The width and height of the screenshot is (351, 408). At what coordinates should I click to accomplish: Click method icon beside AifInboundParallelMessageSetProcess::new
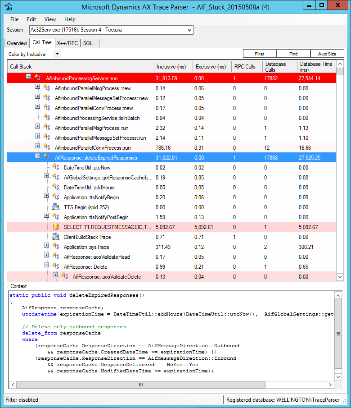pyautogui.click(x=47, y=97)
